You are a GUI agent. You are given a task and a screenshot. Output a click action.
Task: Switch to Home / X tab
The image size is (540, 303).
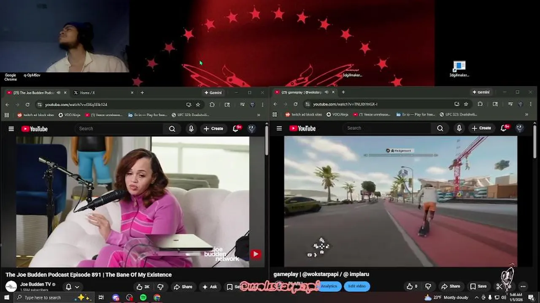click(103, 93)
